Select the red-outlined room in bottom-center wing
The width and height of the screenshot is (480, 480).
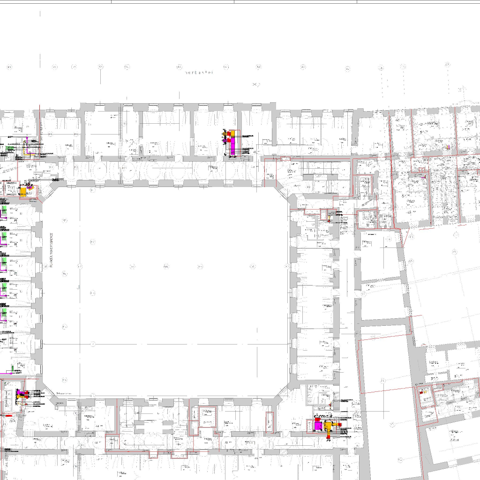[206, 417]
